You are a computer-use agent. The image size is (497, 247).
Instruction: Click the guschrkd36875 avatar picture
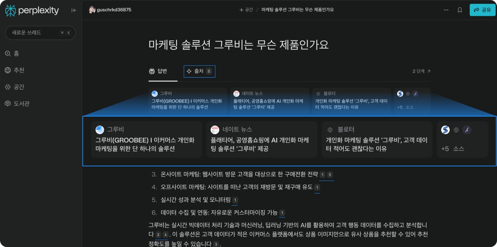click(x=92, y=10)
